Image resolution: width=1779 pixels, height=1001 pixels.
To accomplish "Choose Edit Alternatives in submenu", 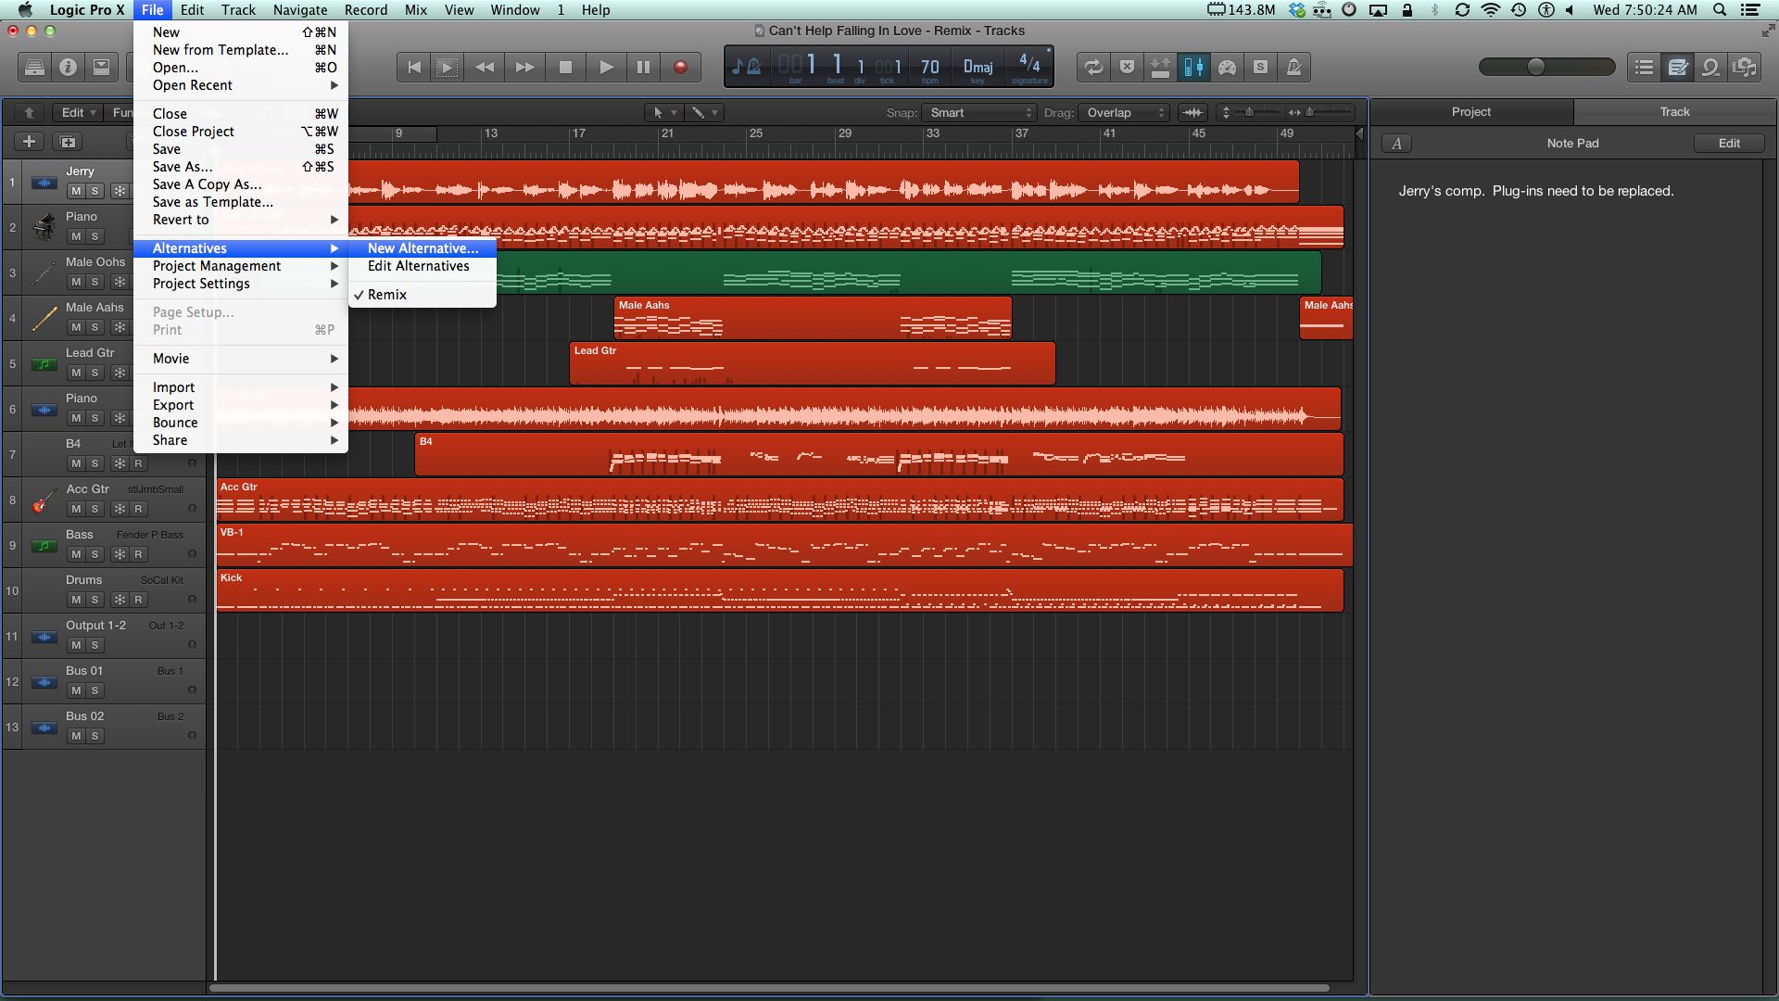I will pyautogui.click(x=423, y=266).
